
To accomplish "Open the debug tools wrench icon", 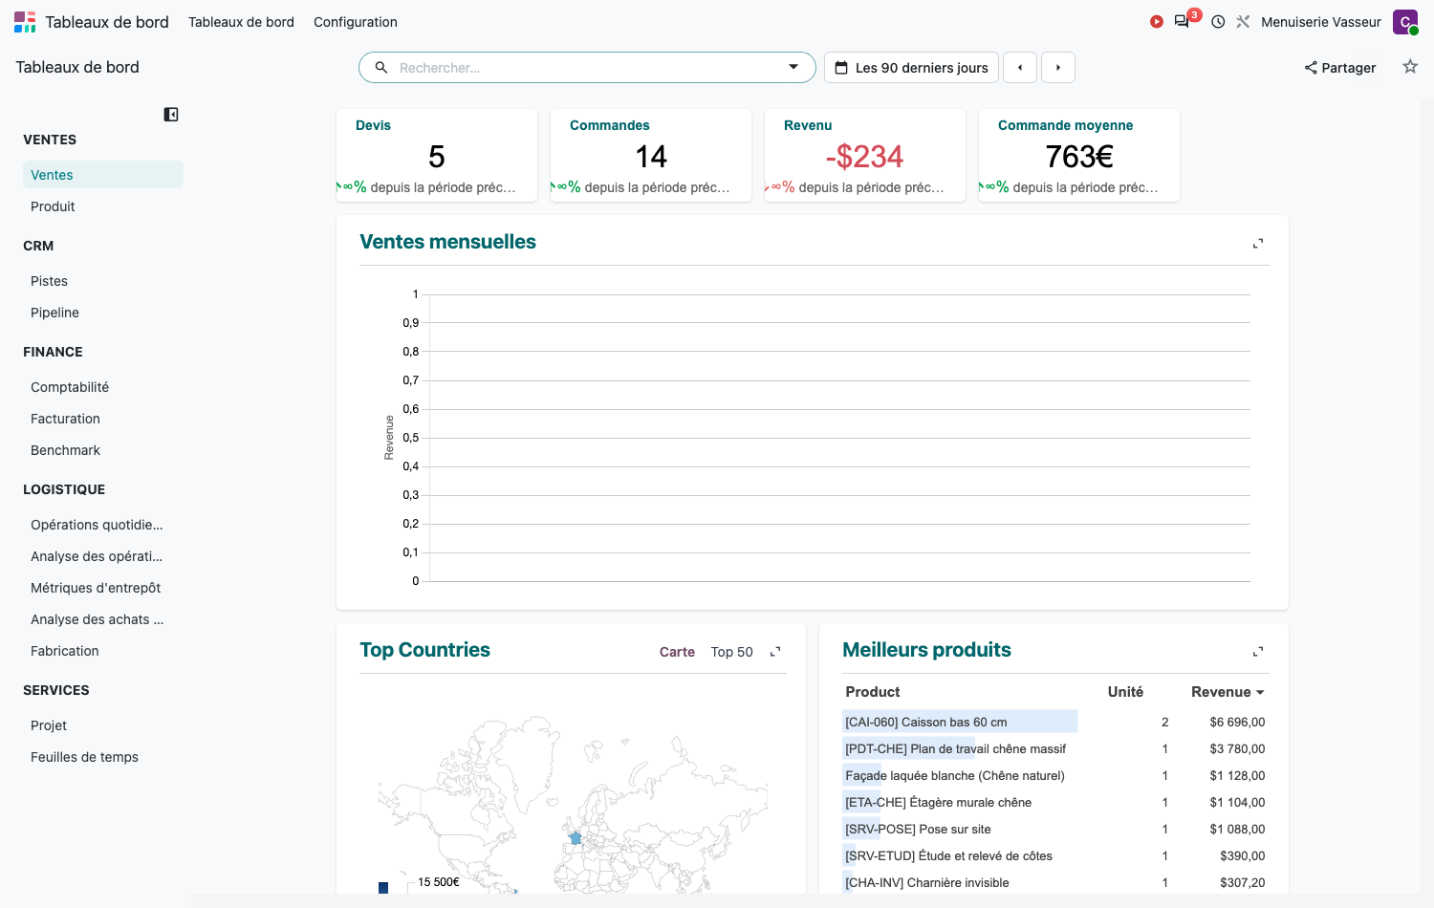I will click(1243, 22).
